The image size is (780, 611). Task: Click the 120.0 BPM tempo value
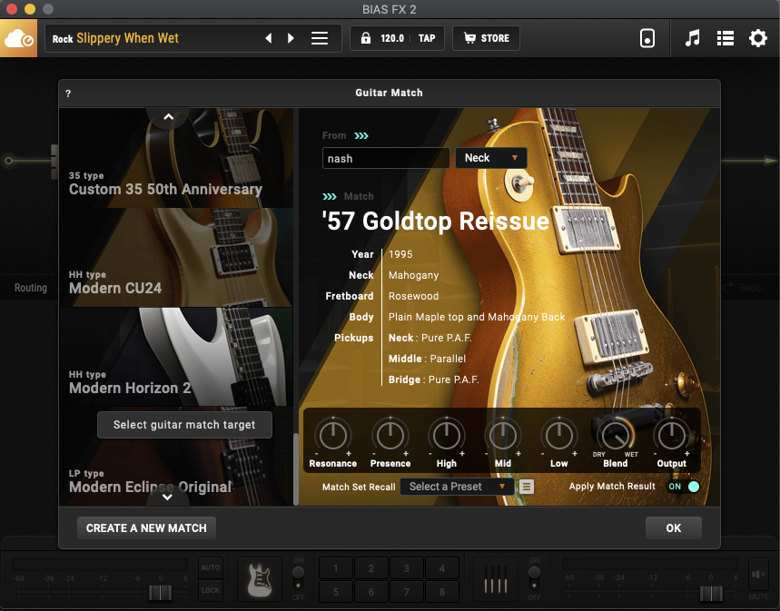[x=392, y=38]
